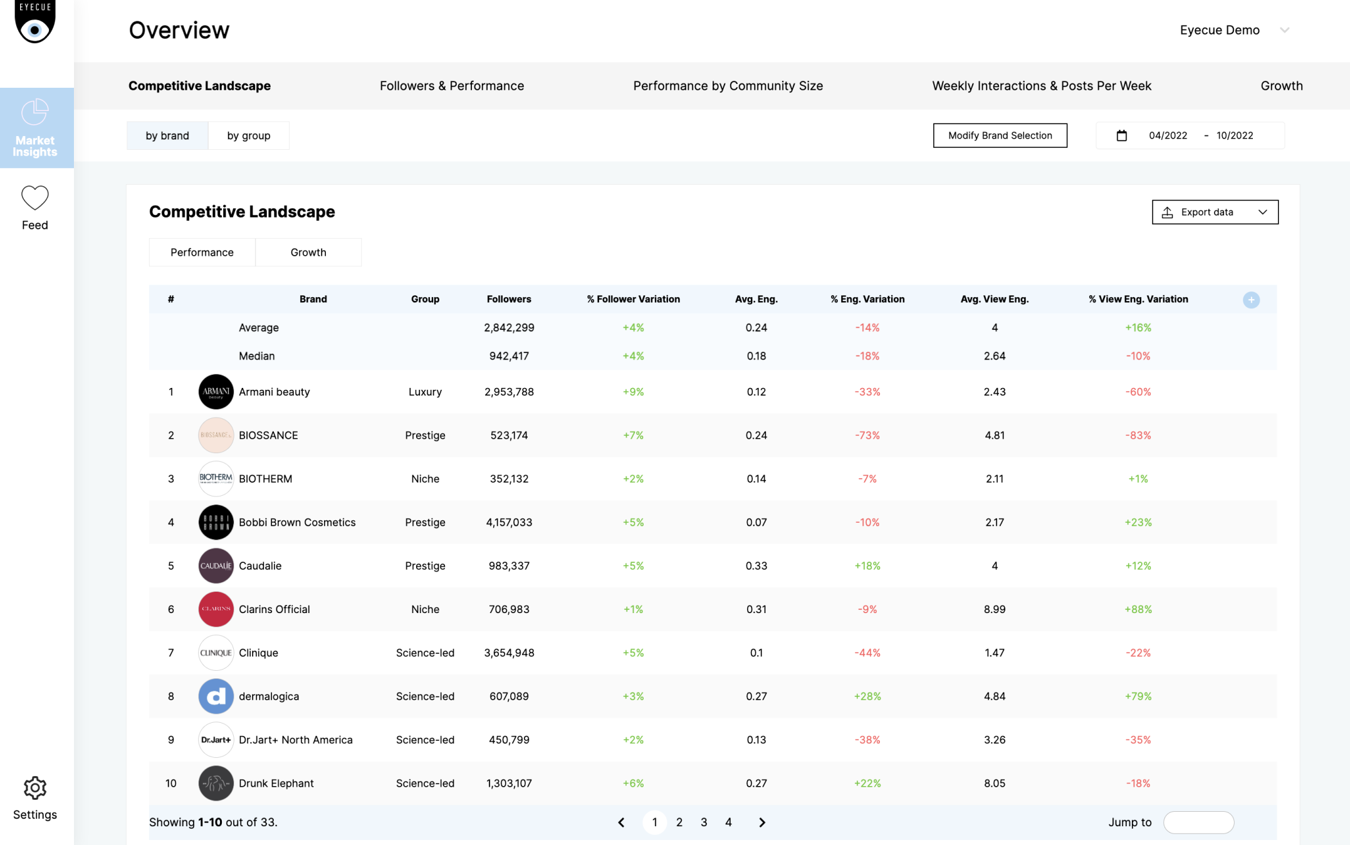This screenshot has height=845, width=1350.
Task: Sort by % View Eng. Variation header
Action: click(1138, 299)
